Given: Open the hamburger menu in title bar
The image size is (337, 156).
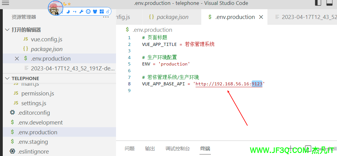Looking at the screenshot, I should pos(6,3).
